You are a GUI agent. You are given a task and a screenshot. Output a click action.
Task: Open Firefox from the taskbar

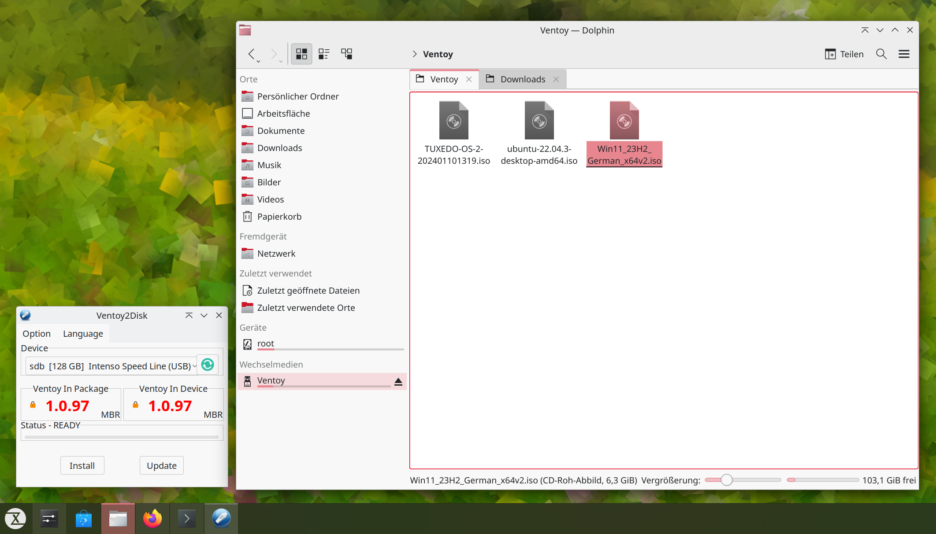pos(152,519)
